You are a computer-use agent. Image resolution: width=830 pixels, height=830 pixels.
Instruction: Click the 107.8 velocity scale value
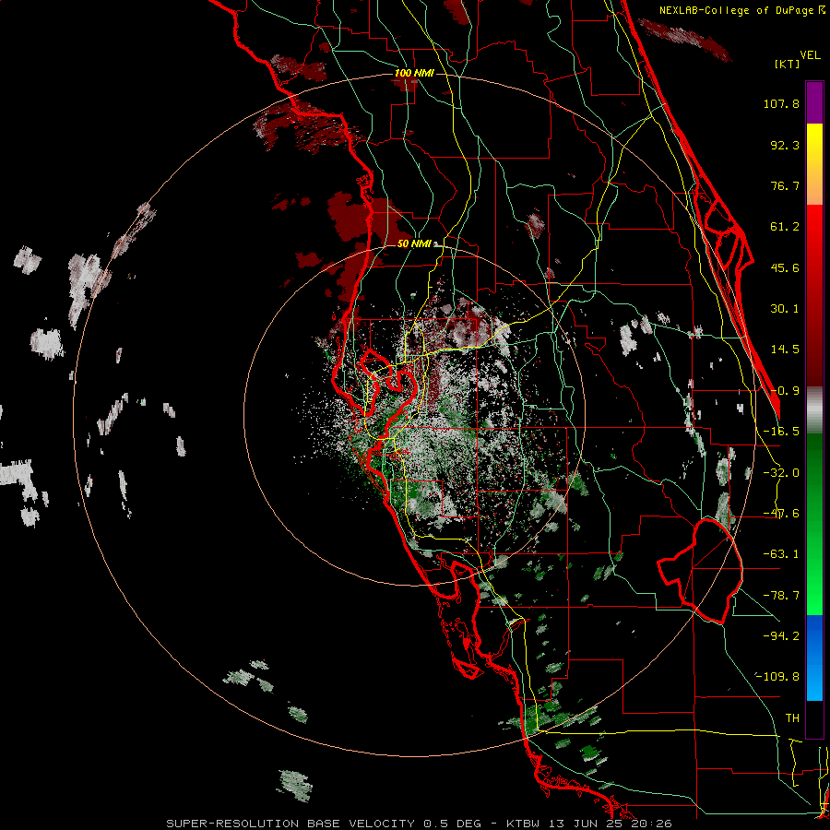(x=781, y=103)
